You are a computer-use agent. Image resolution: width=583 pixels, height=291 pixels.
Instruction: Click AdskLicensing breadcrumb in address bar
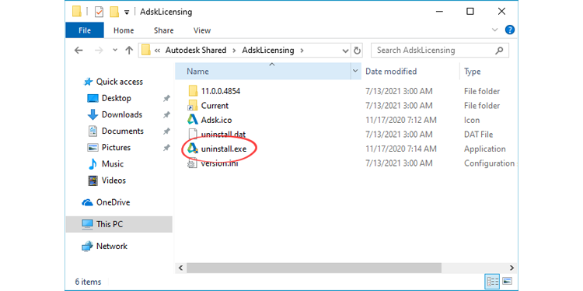pos(267,50)
